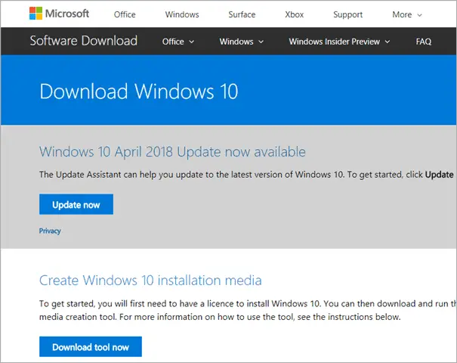Go to the Xbox page

point(295,14)
